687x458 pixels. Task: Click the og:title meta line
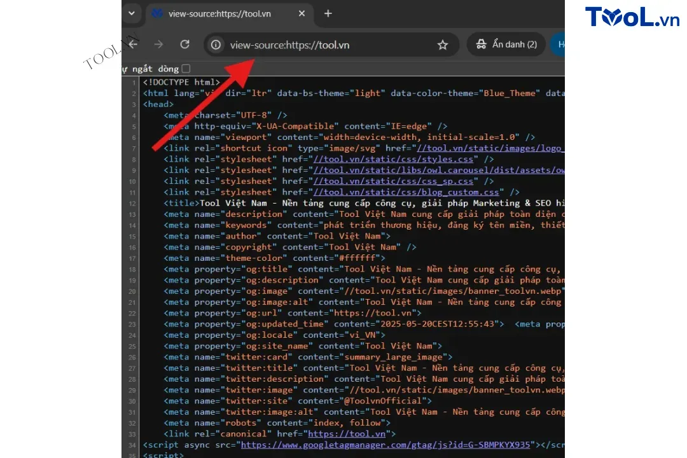364,269
